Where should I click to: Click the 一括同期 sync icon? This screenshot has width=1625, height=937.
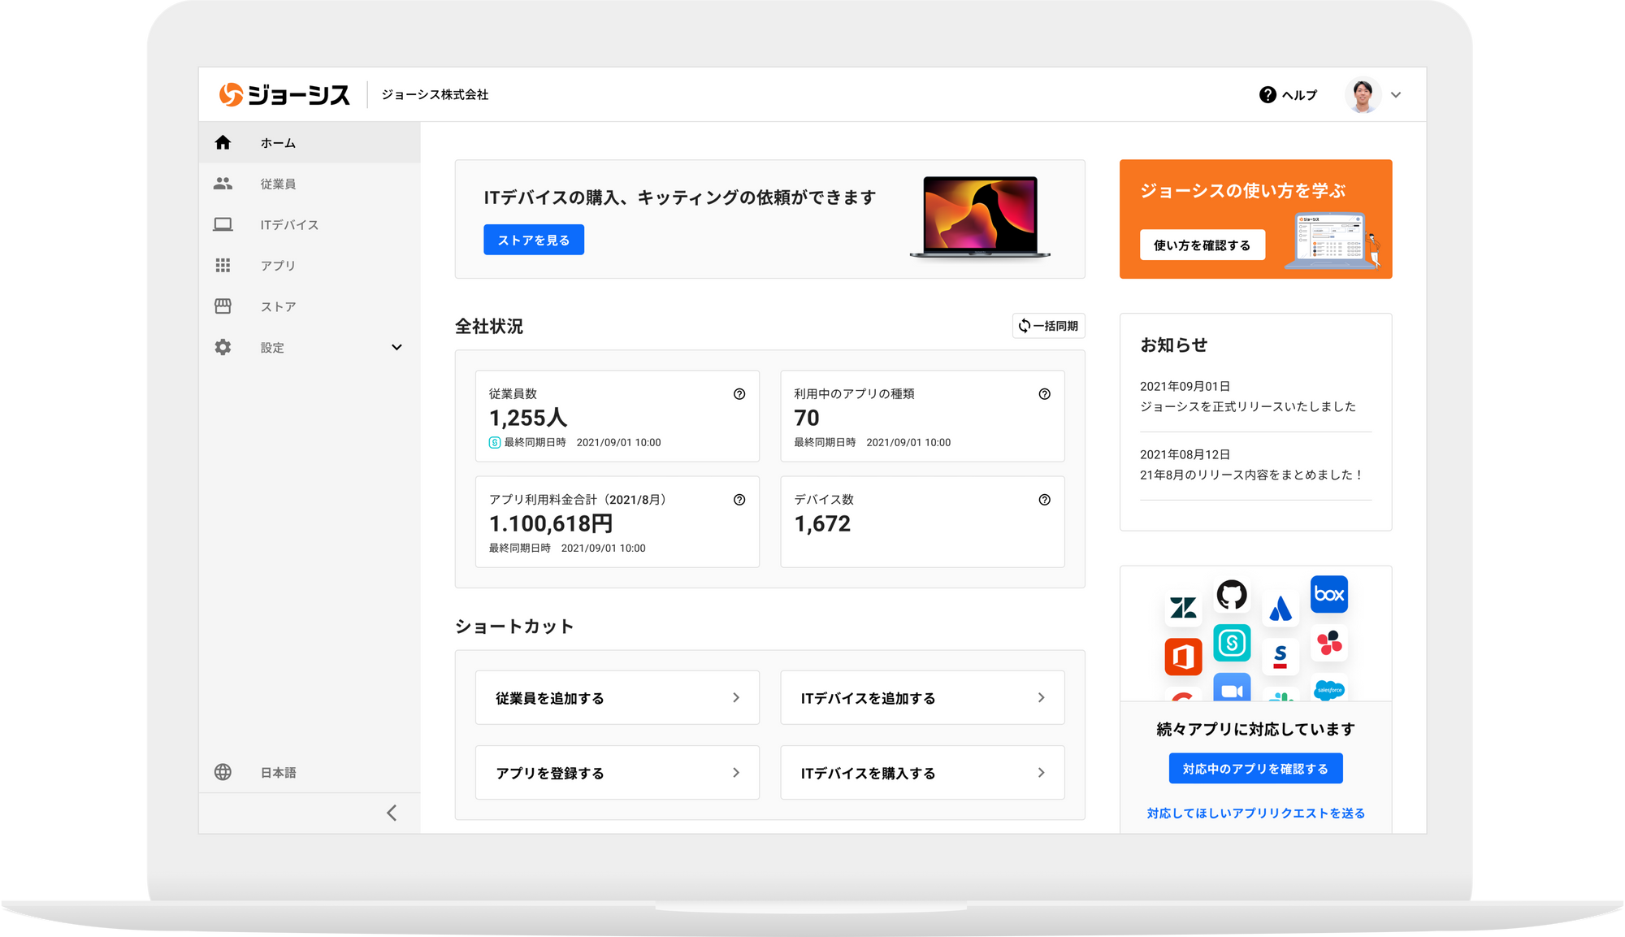[1024, 326]
